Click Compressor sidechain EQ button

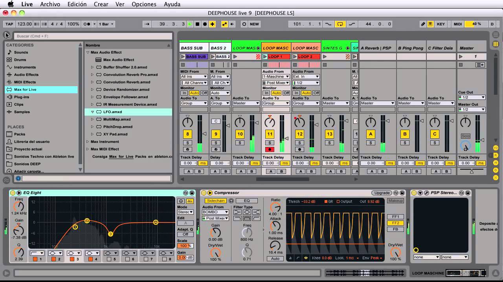coord(247,201)
